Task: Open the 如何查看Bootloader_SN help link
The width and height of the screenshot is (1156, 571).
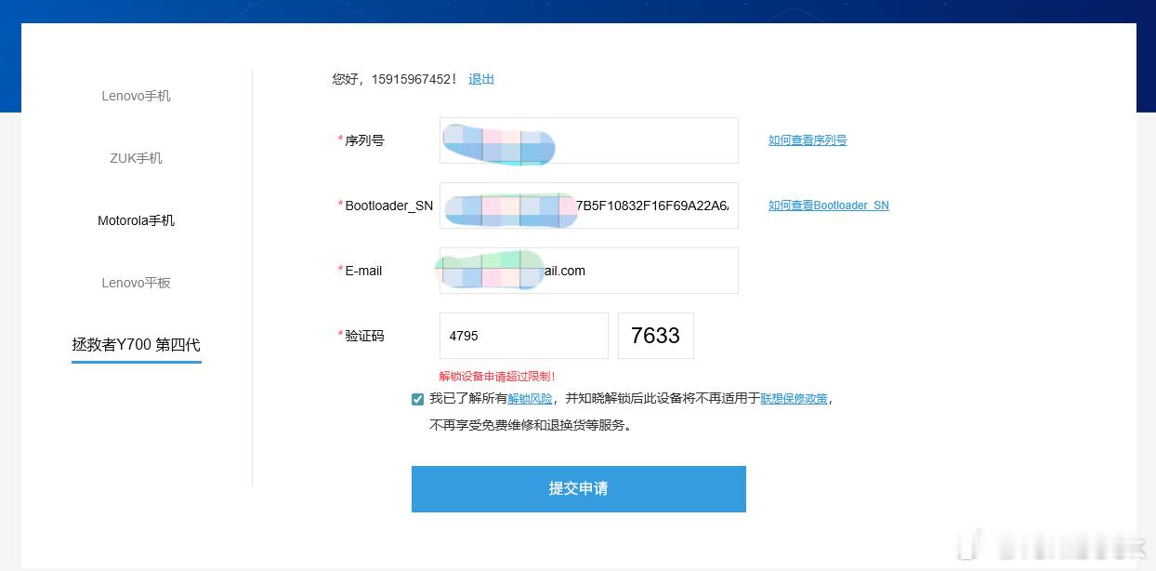Action: point(829,206)
